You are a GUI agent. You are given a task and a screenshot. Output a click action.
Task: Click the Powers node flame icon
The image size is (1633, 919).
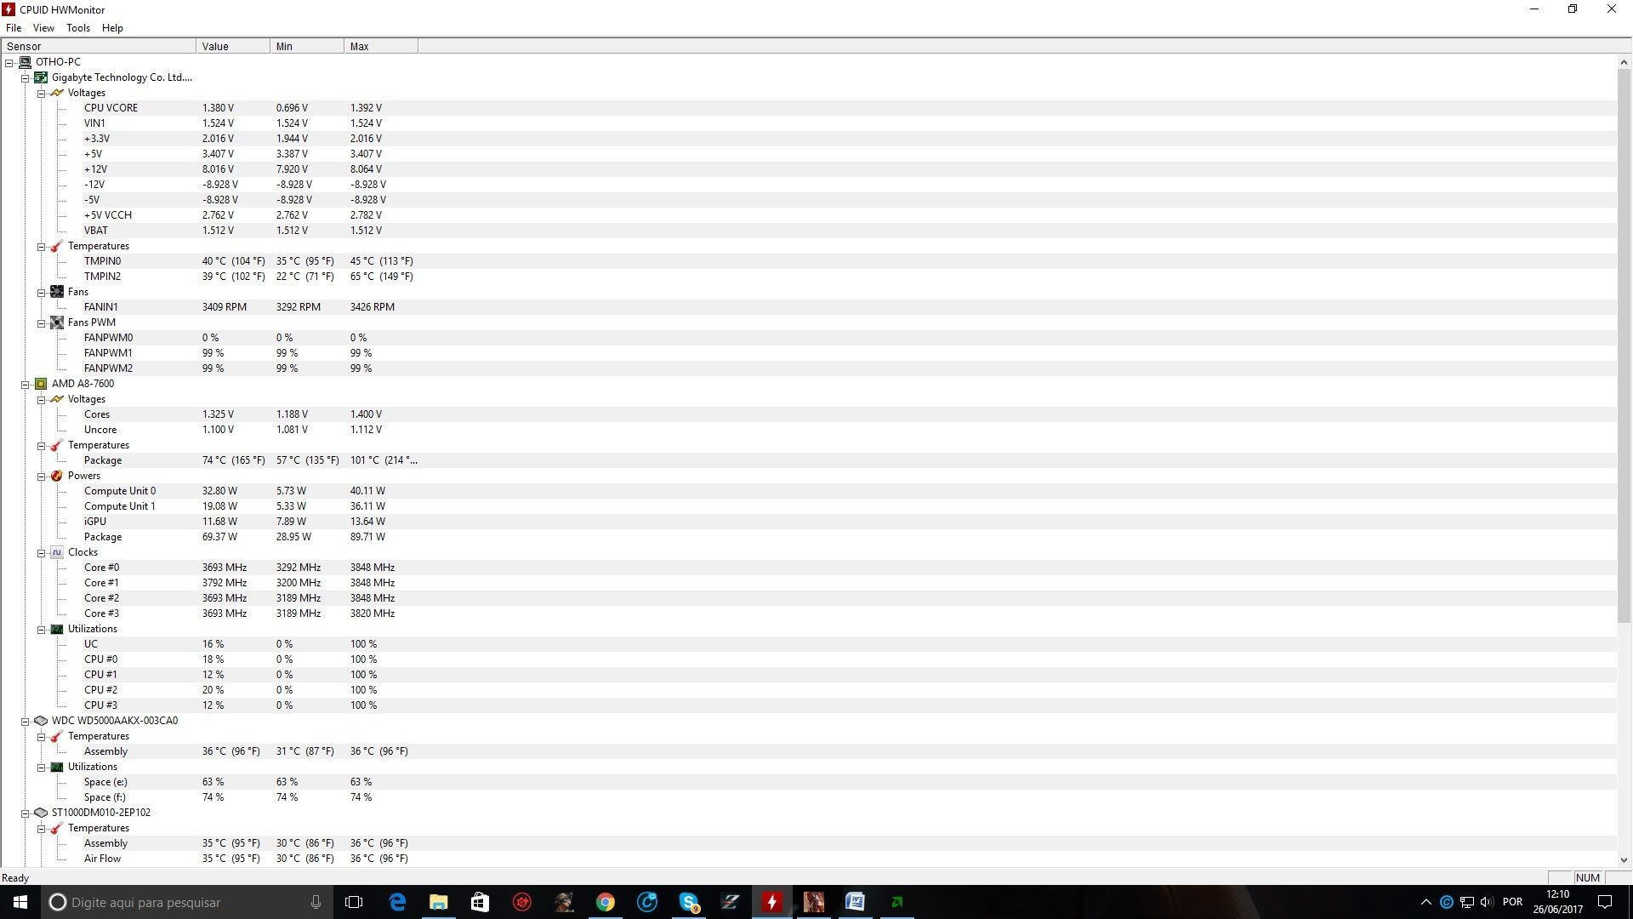(x=57, y=476)
